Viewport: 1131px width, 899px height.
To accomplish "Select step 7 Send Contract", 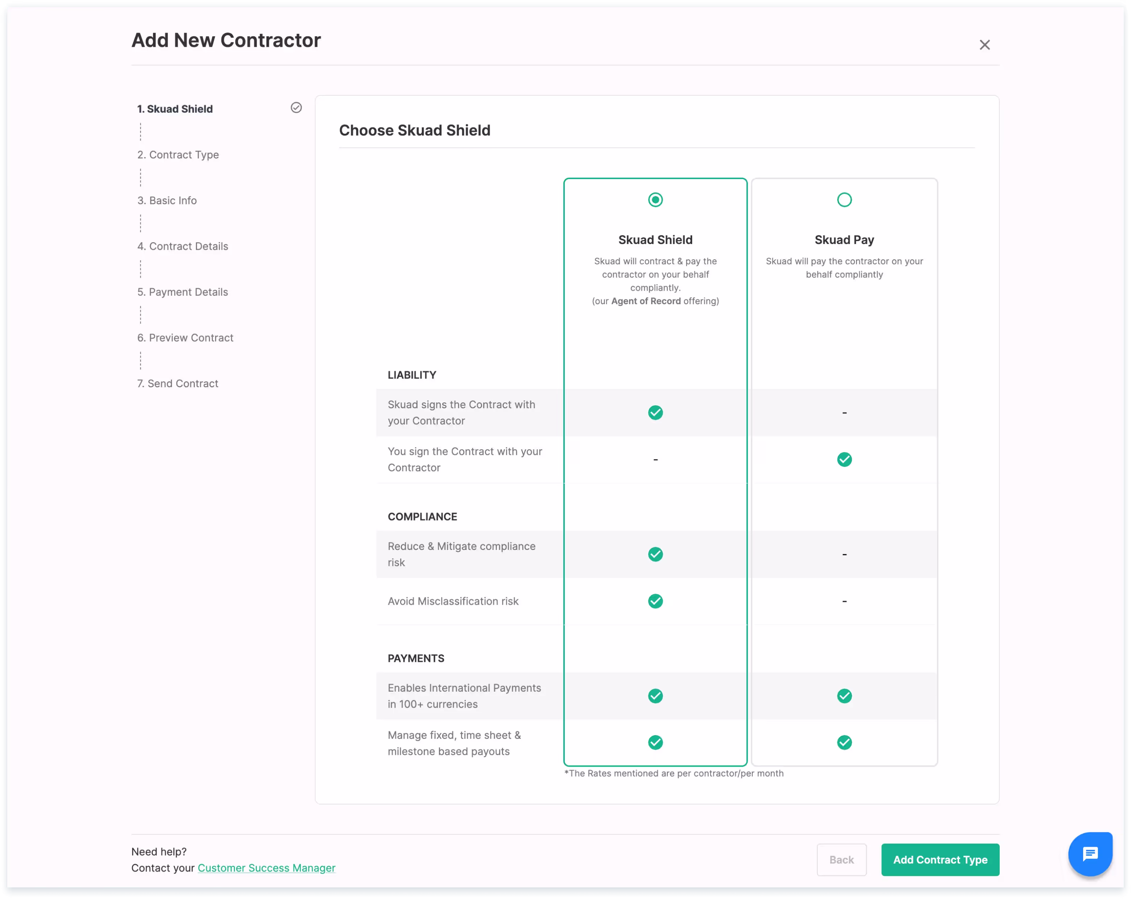I will tap(177, 384).
